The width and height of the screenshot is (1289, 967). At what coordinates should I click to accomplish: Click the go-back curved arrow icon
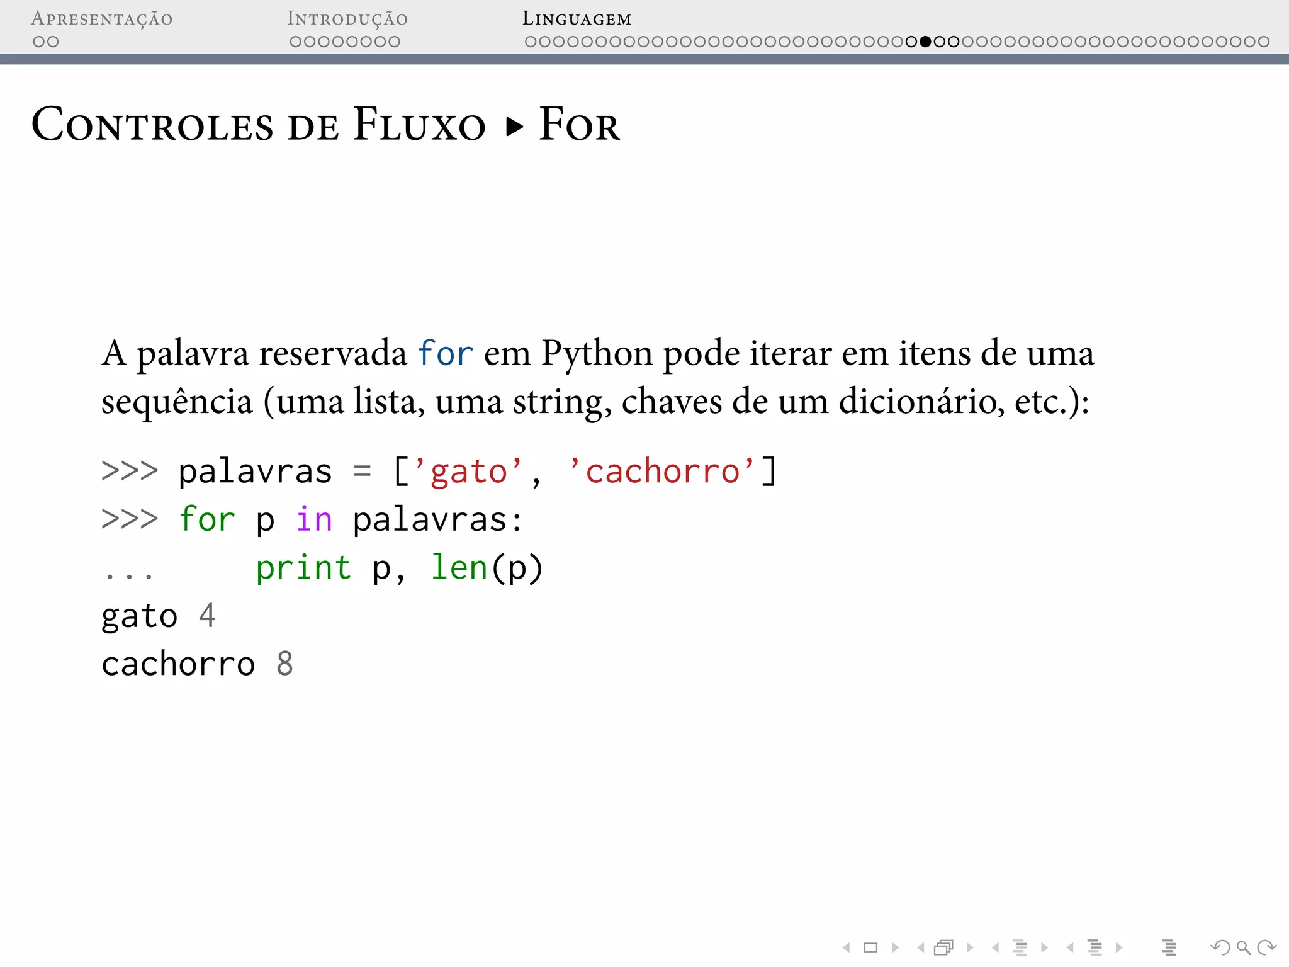tap(1220, 947)
